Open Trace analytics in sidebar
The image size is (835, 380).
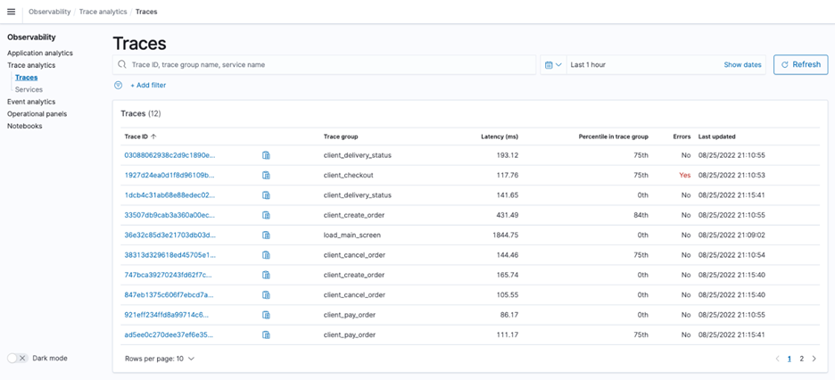click(x=31, y=65)
